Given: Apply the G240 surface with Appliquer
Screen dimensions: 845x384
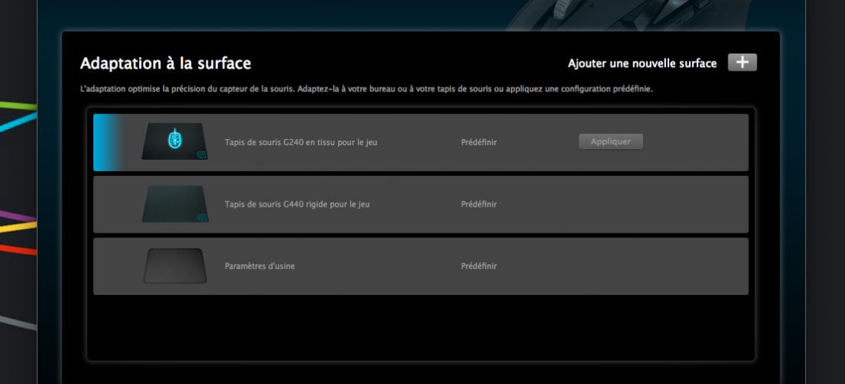Looking at the screenshot, I should 611,141.
